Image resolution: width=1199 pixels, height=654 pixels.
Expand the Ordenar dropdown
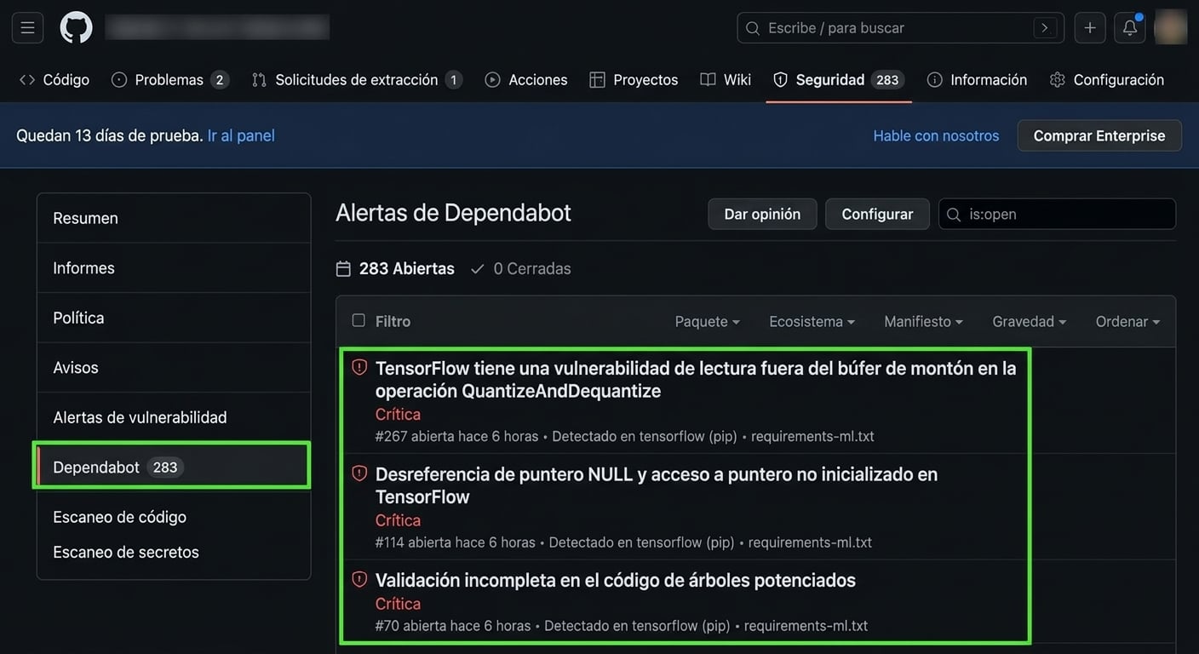coord(1127,321)
